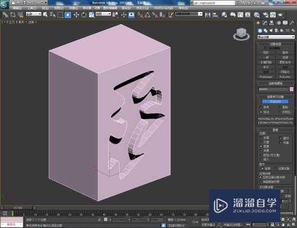Open the 工具 (Tools) menu
Viewport: 297px width, 228px height.
pos(31,8)
